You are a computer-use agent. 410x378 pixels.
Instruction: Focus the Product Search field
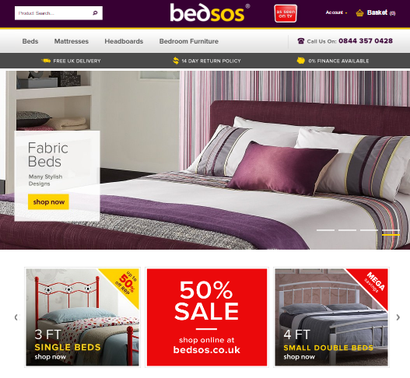[x=54, y=13]
